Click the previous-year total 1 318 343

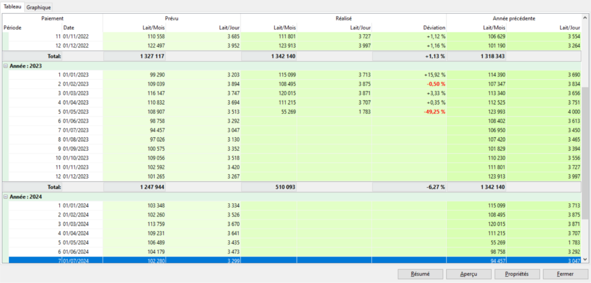click(x=492, y=56)
